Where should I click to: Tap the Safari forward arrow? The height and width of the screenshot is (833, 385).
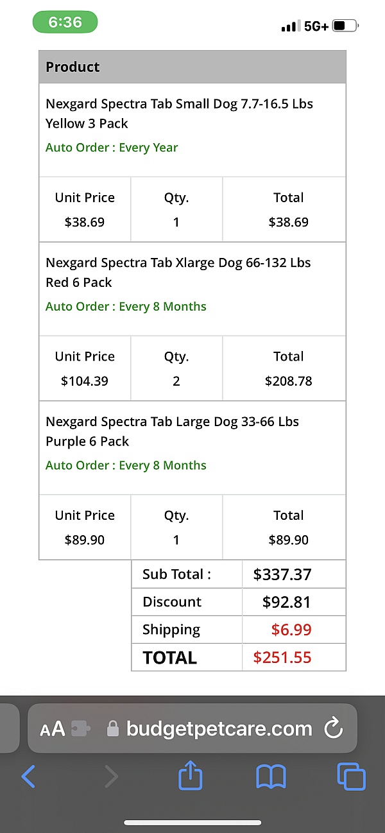(x=111, y=777)
